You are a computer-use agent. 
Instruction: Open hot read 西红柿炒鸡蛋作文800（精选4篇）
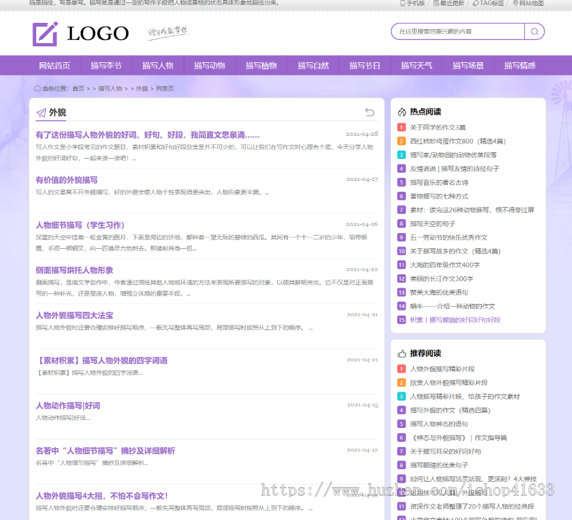(458, 141)
